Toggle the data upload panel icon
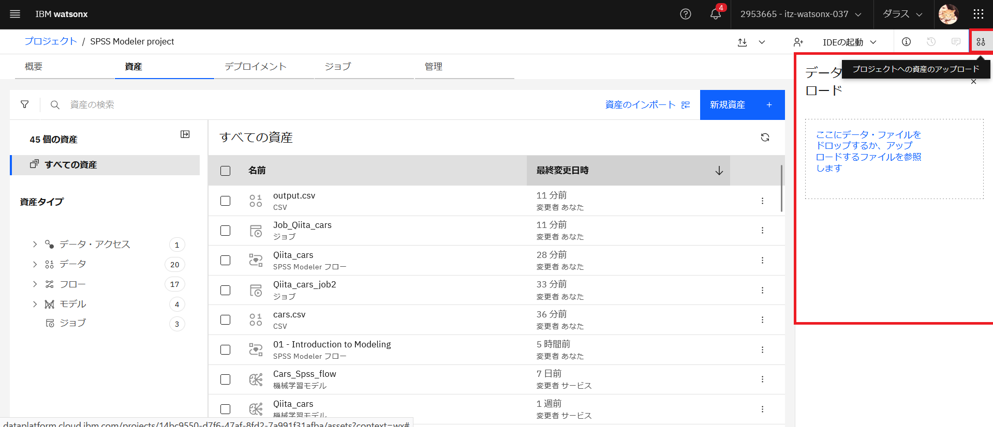993x427 pixels. [x=981, y=42]
